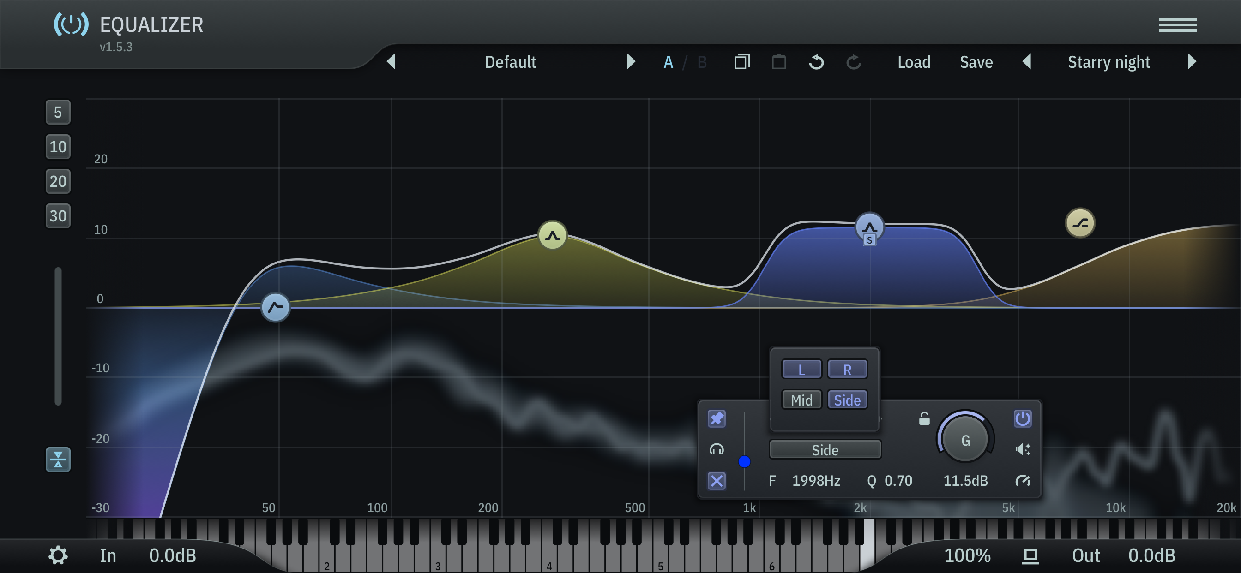The height and width of the screenshot is (573, 1241).
Task: Go to next theme after Starry night
Action: [1192, 62]
